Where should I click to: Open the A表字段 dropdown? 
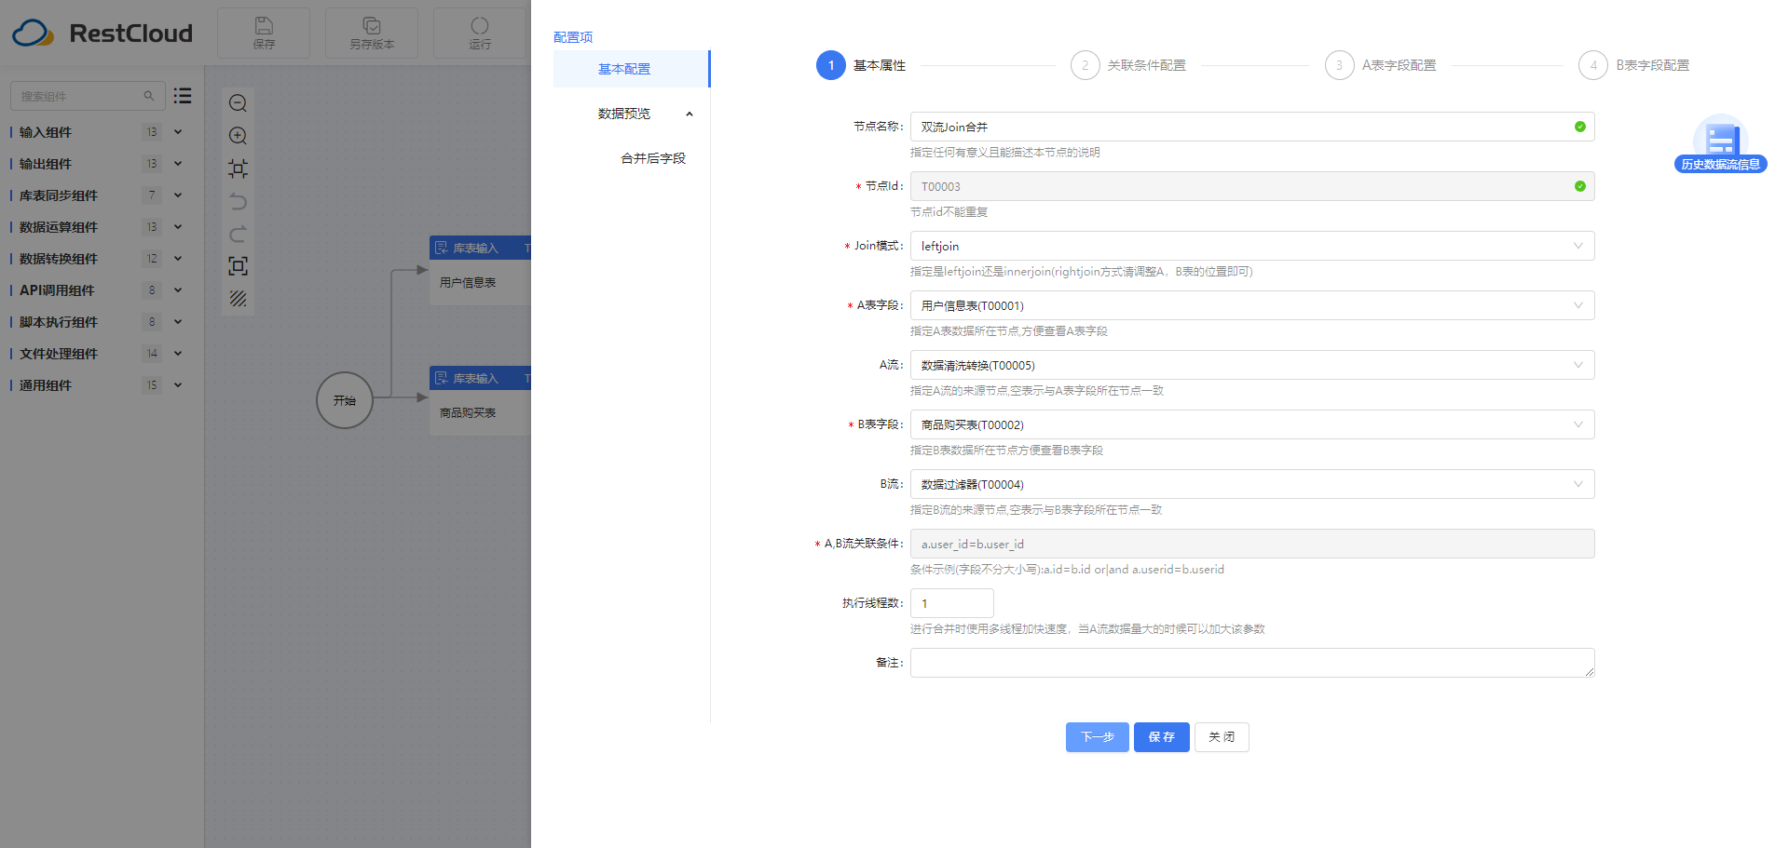pos(1252,305)
